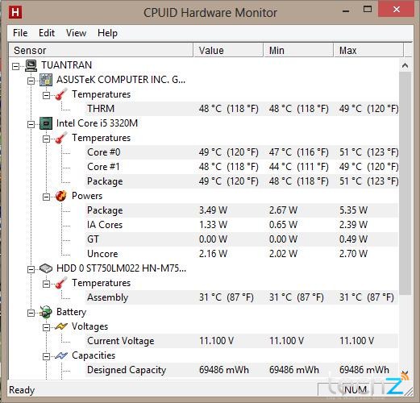This screenshot has height=403, width=420.
Task: Select the Powers flame icon
Action: point(61,196)
